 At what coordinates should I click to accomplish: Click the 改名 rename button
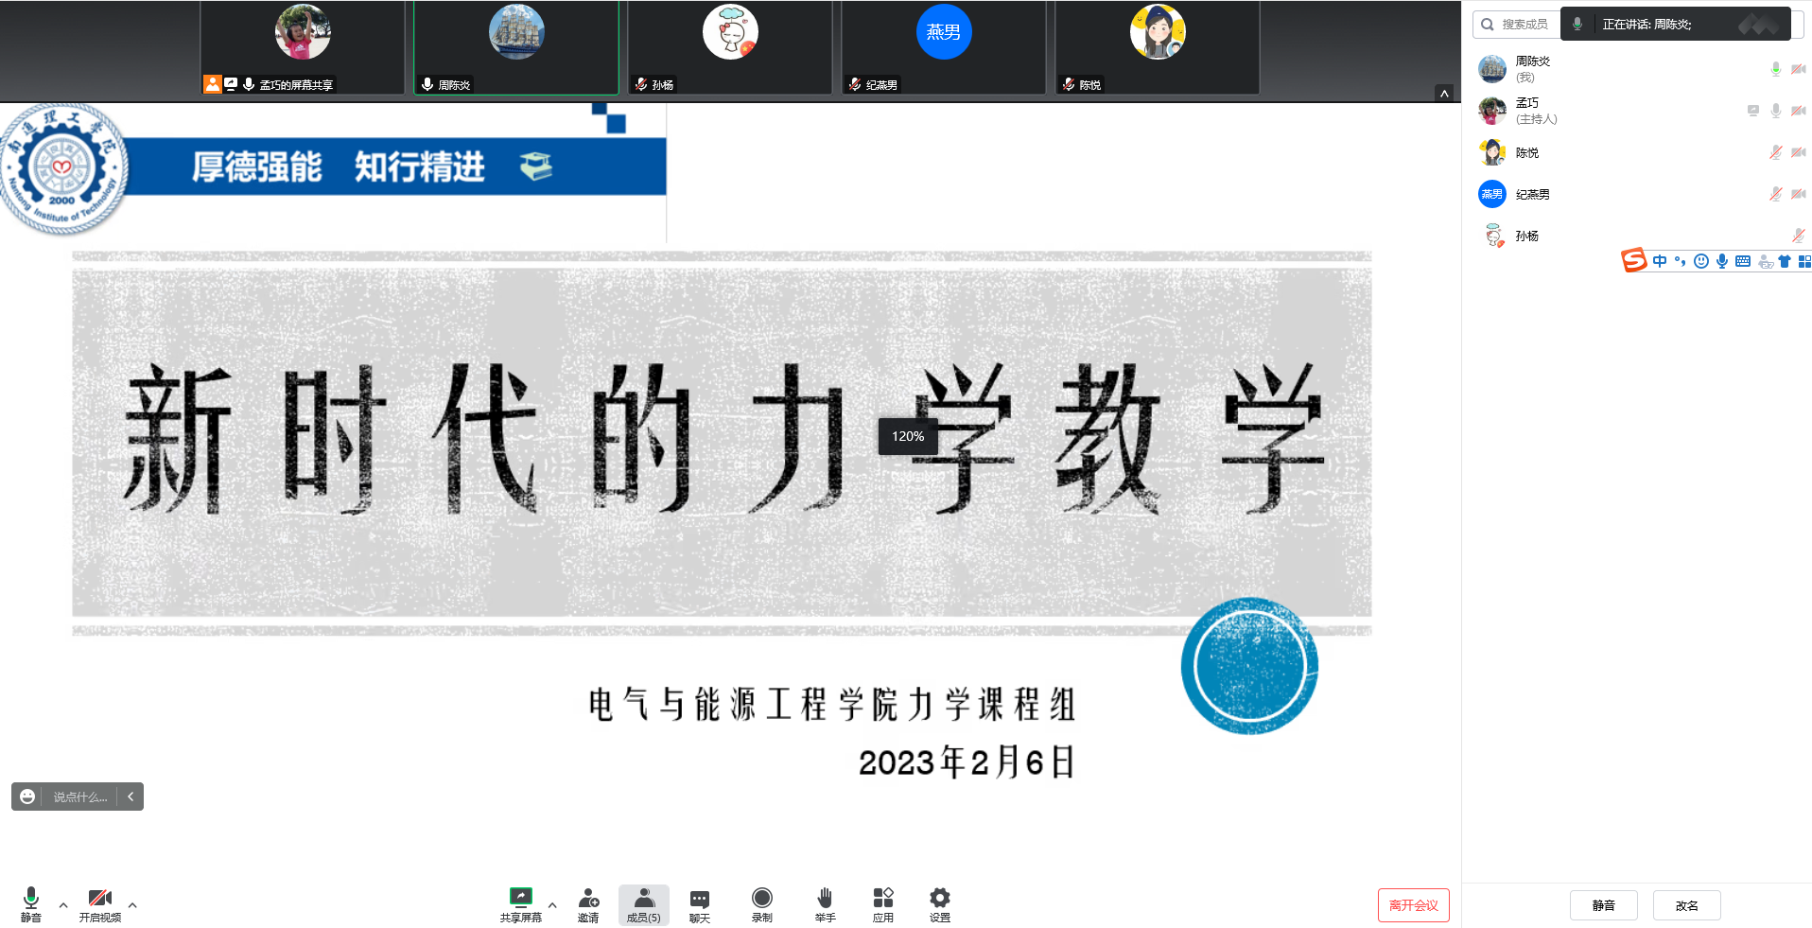pyautogui.click(x=1686, y=905)
